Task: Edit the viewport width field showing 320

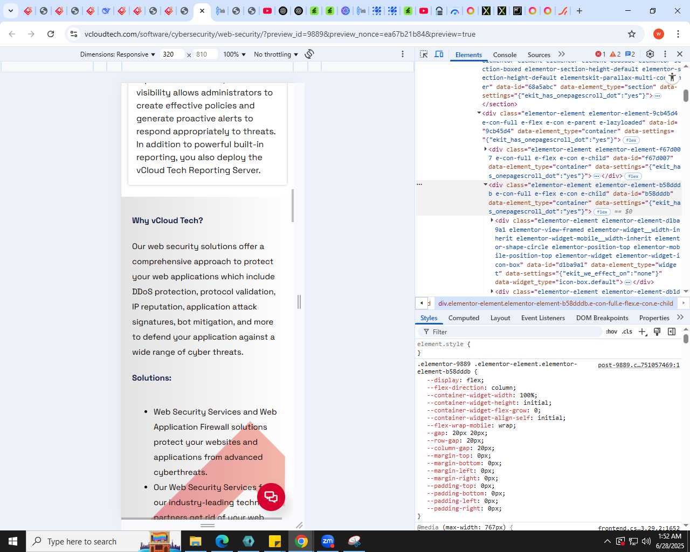Action: pyautogui.click(x=172, y=54)
